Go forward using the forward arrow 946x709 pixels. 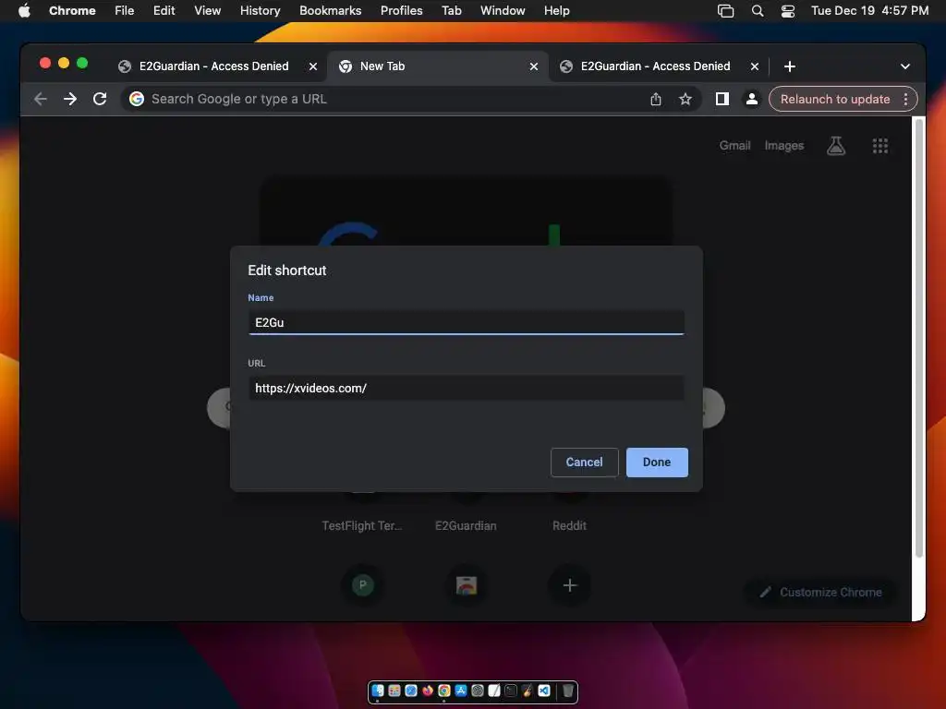70,99
